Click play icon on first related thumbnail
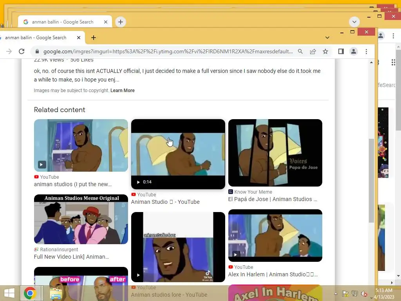This screenshot has width=401, height=301. tap(42, 165)
